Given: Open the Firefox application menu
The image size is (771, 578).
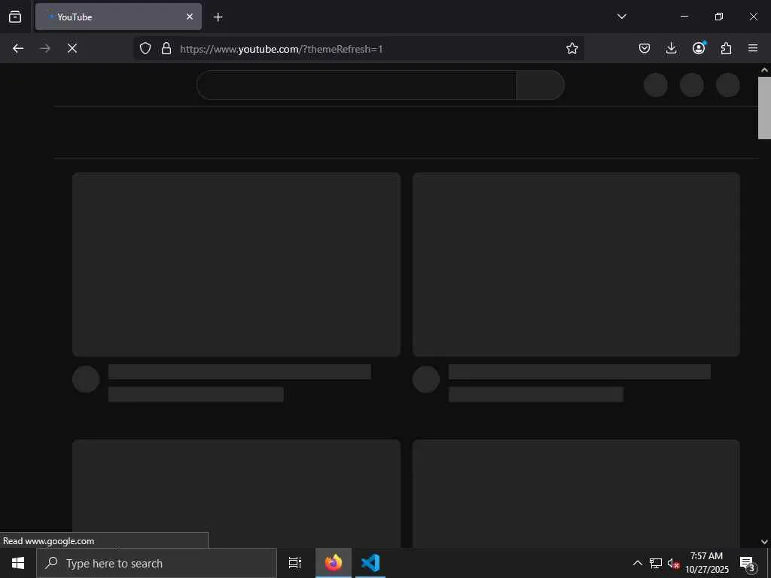Looking at the screenshot, I should (x=753, y=48).
